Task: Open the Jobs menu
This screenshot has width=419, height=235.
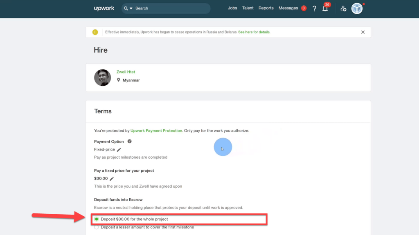Action: click(232, 8)
